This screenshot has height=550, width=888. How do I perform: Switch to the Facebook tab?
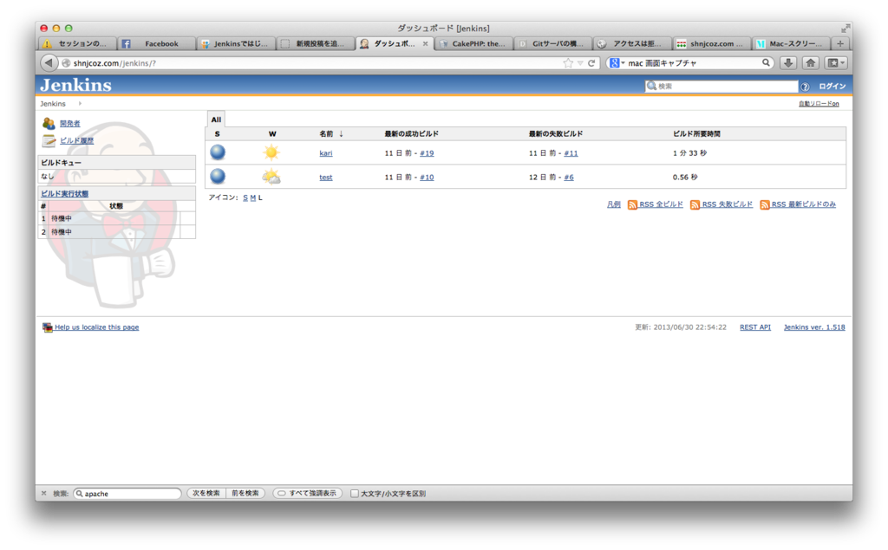pyautogui.click(x=156, y=43)
